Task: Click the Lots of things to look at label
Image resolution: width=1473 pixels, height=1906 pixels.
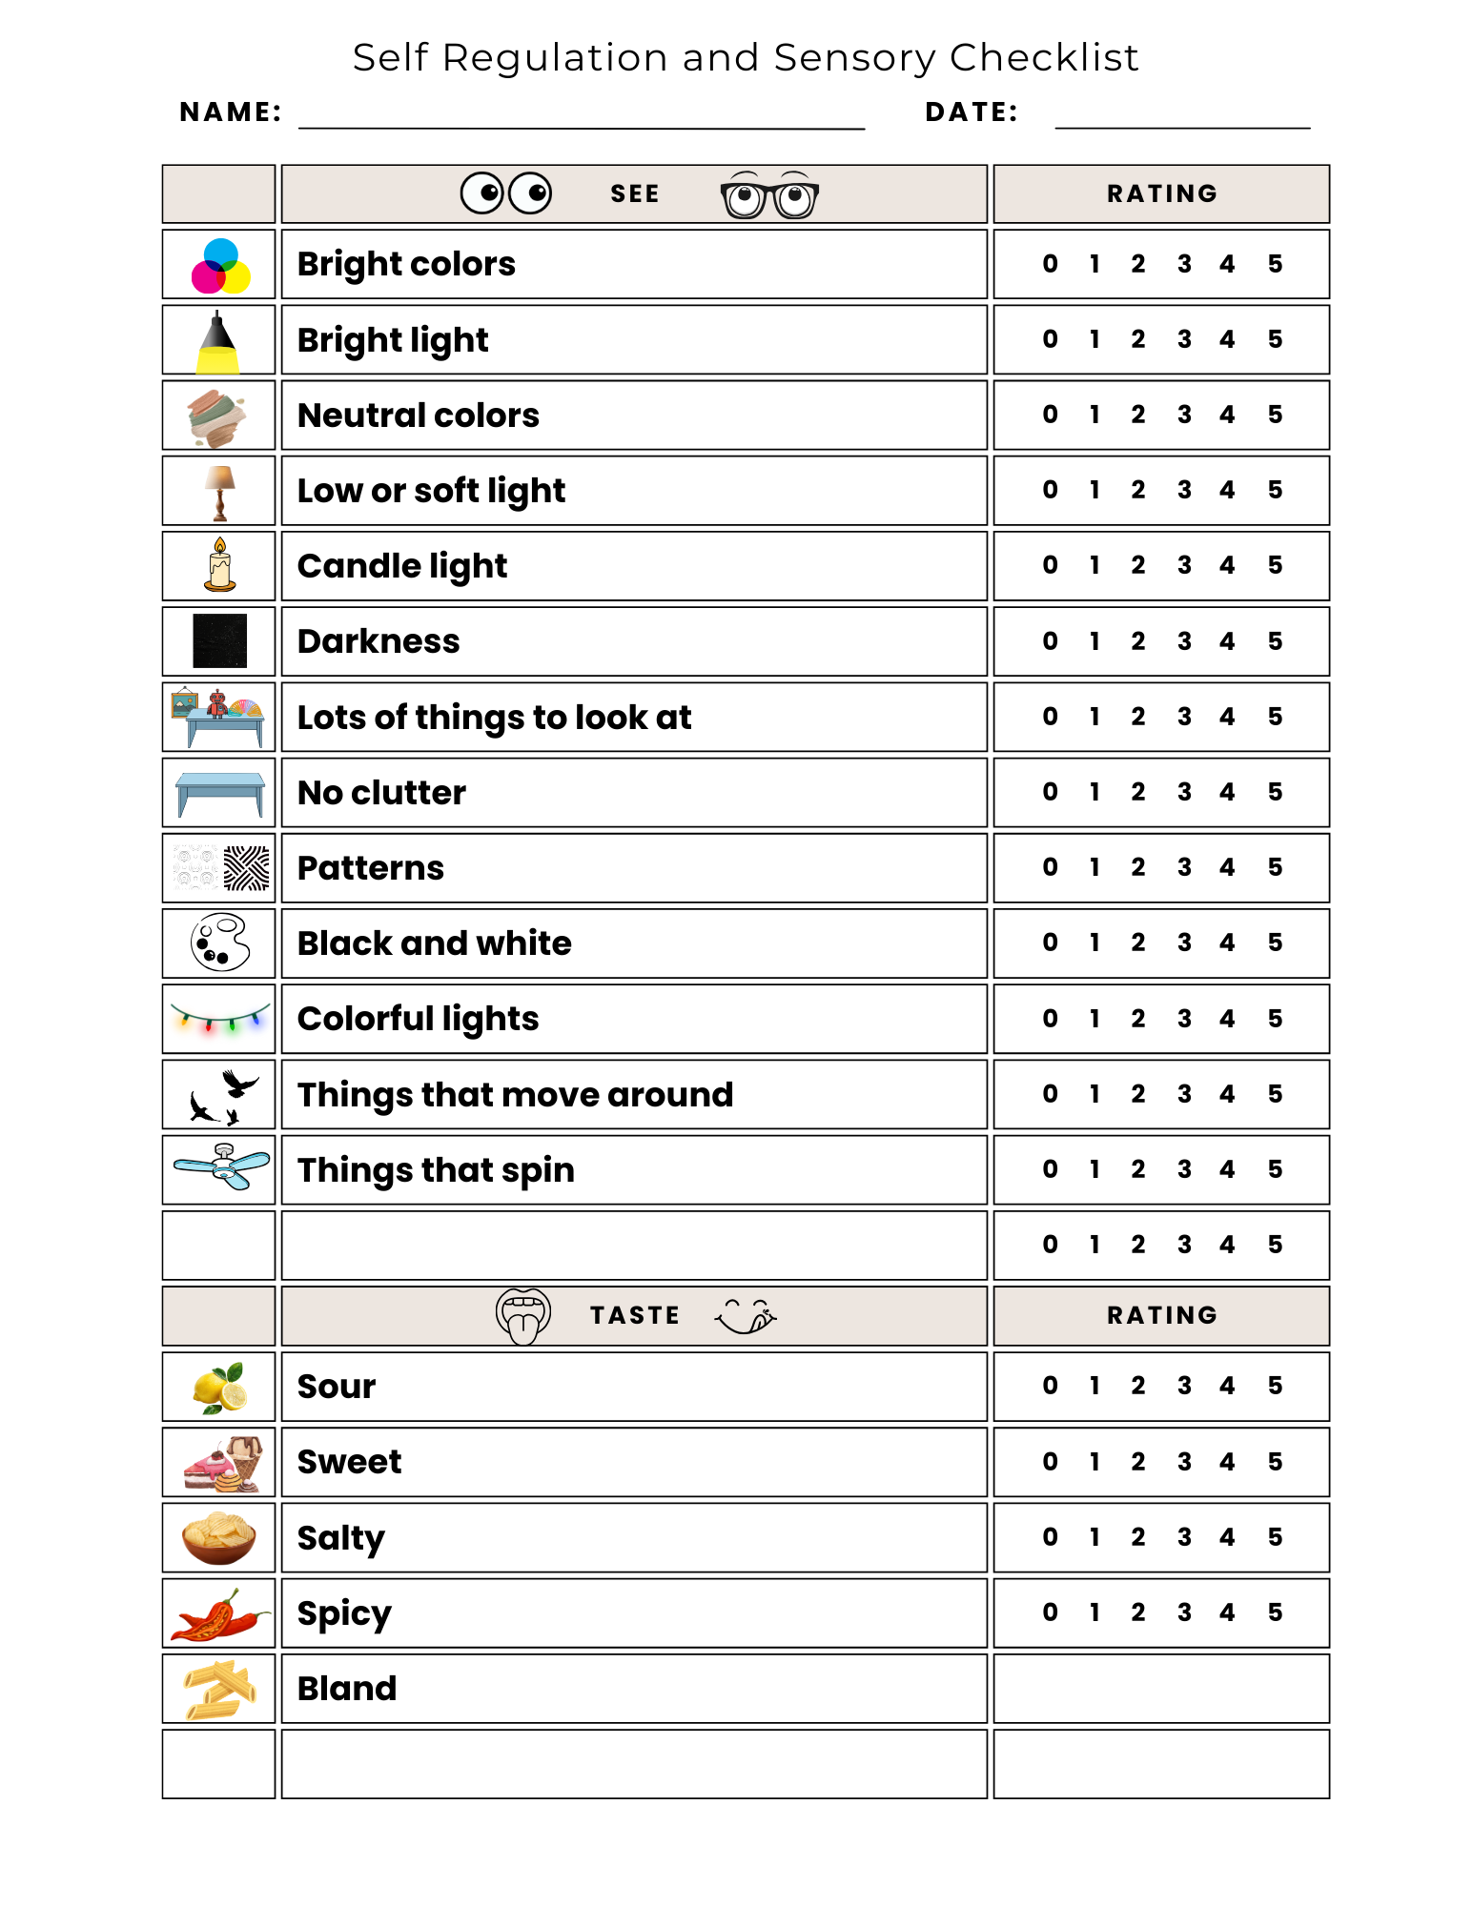Action: click(494, 718)
